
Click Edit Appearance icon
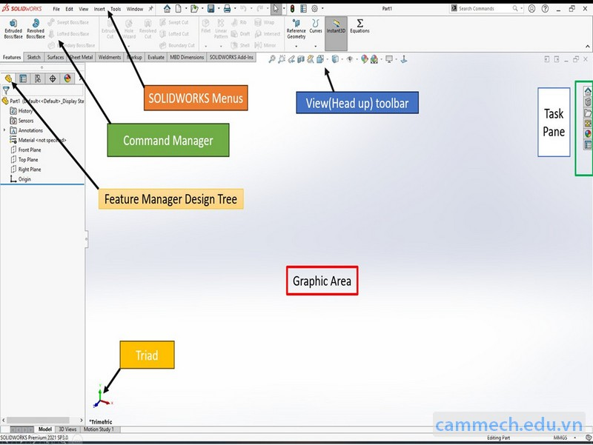point(364,59)
